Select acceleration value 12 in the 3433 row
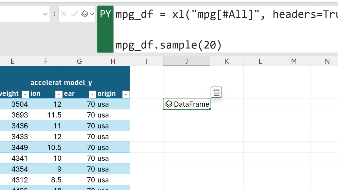Viewport: 338px width, 190px height. 46,136
